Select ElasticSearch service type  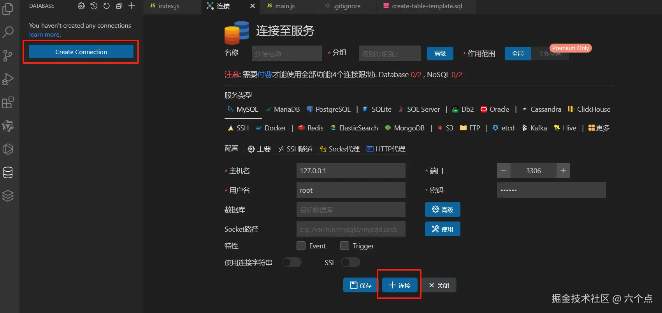coord(354,128)
